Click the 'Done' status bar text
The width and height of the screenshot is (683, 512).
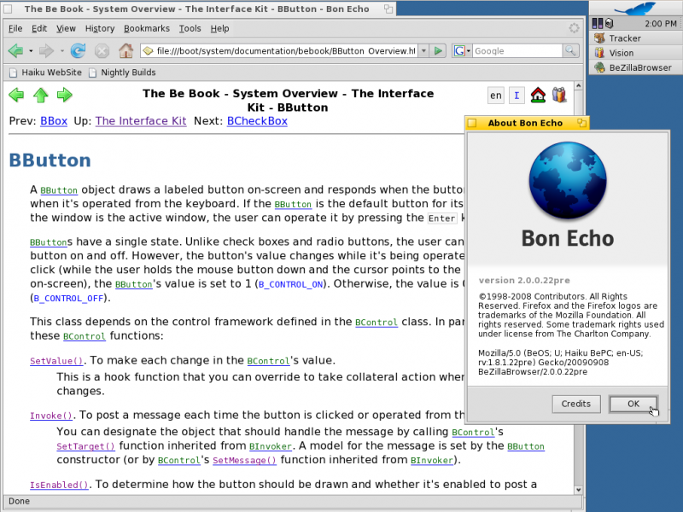[x=19, y=501]
